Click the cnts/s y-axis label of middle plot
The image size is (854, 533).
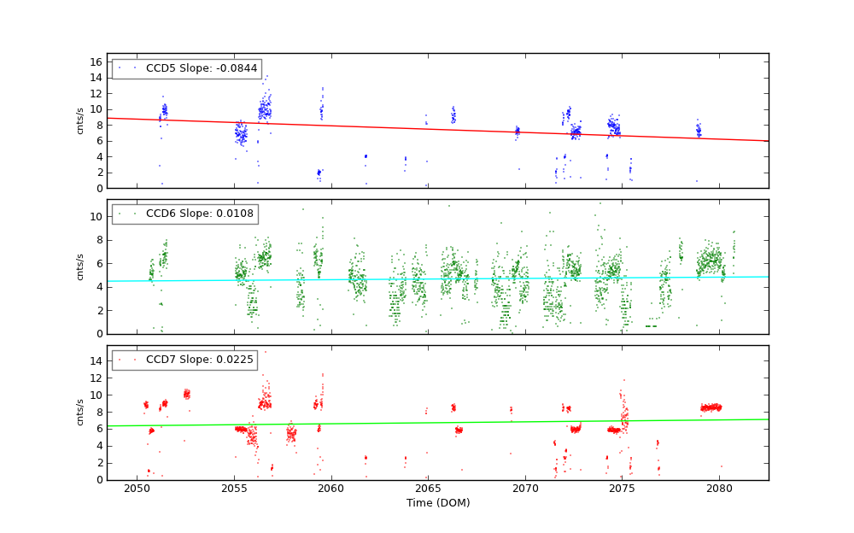tap(80, 266)
